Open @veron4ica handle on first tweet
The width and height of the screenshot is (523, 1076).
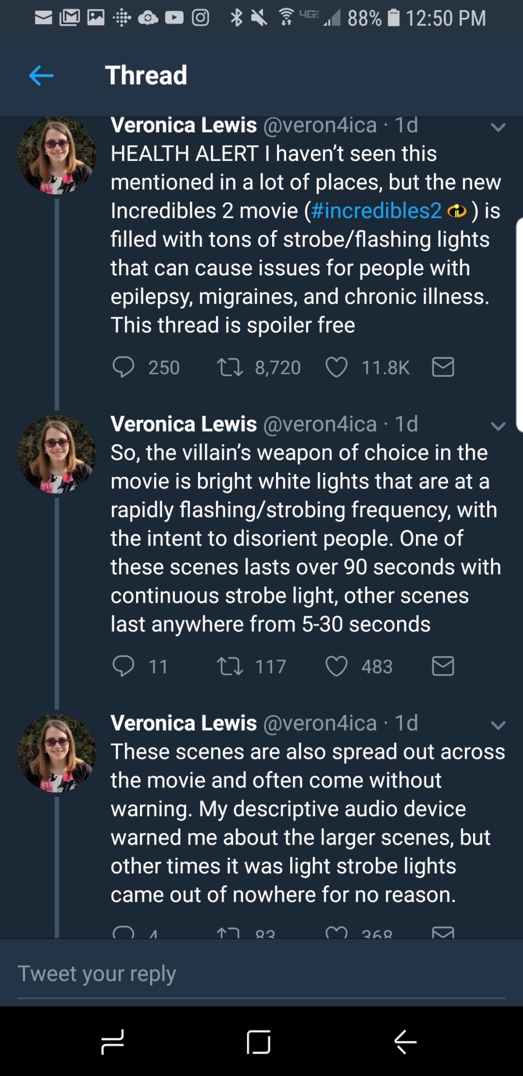tap(320, 125)
